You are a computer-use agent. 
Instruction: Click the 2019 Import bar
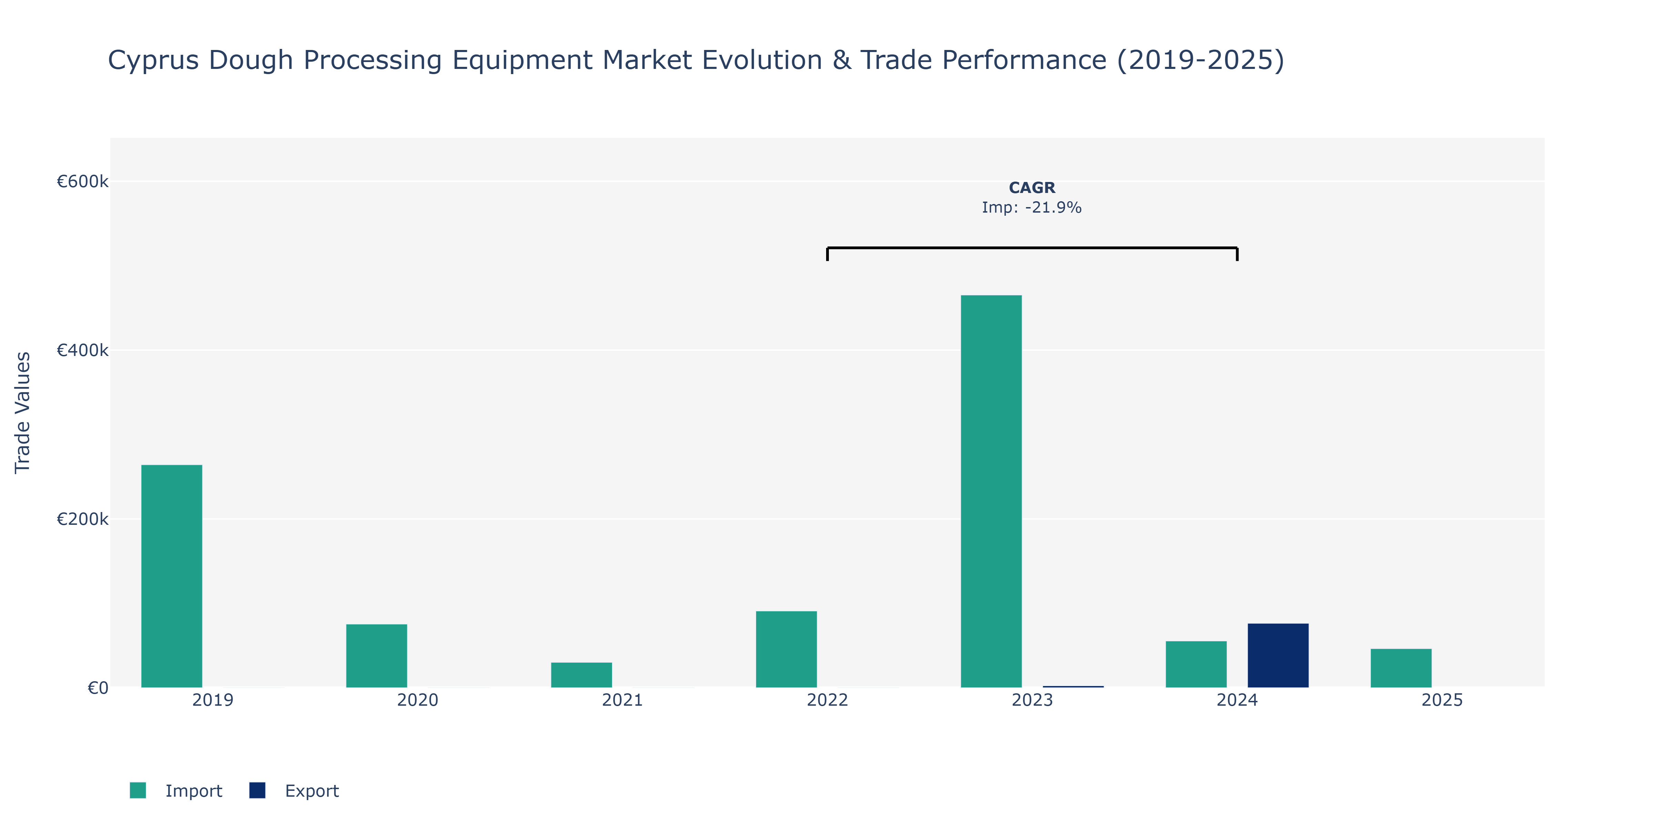tap(172, 576)
